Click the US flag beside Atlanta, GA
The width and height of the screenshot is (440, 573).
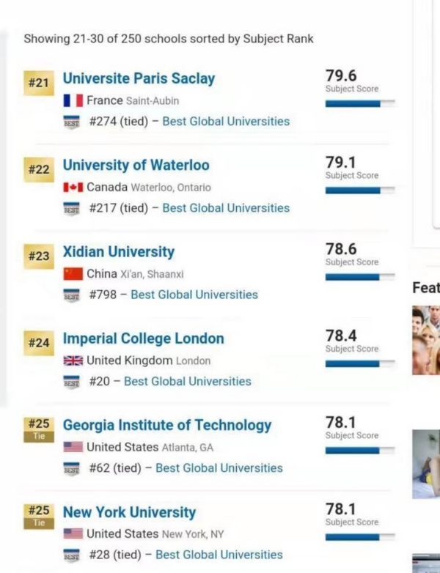pos(73,447)
